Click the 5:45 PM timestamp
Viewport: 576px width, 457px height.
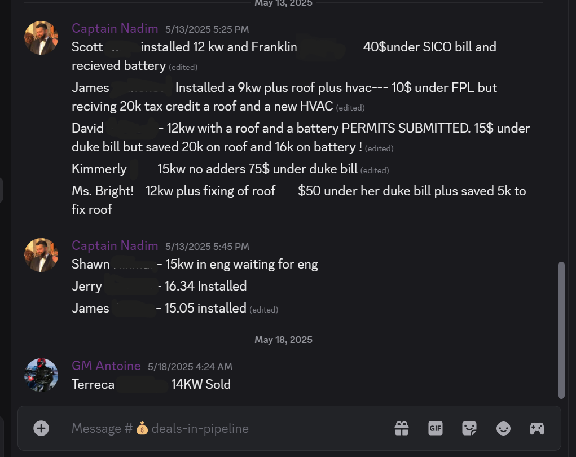click(x=207, y=246)
